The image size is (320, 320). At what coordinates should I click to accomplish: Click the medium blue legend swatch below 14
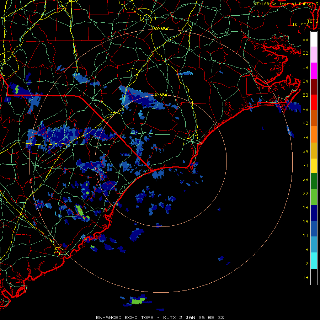[x=314, y=229]
